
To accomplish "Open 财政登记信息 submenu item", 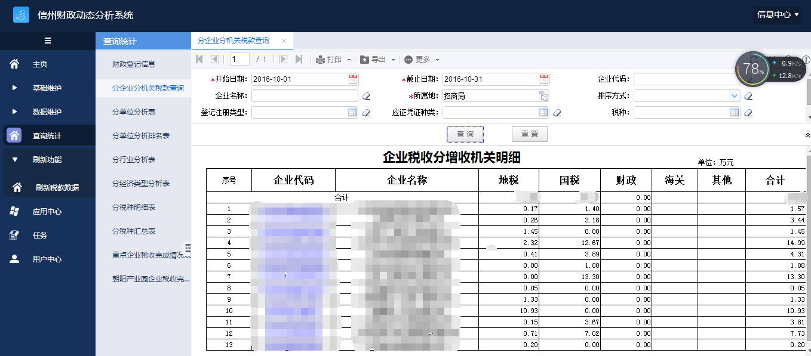I will 134,64.
